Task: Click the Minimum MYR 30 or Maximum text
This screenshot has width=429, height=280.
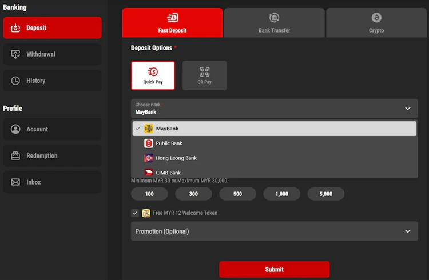Action: point(179,181)
